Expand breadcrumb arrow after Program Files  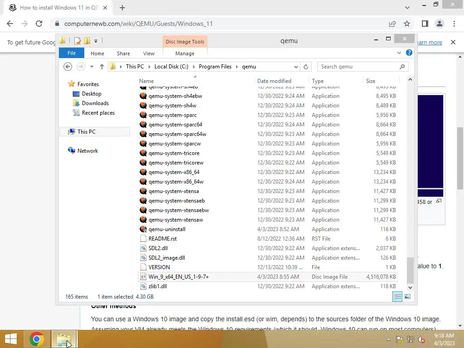[x=237, y=67]
